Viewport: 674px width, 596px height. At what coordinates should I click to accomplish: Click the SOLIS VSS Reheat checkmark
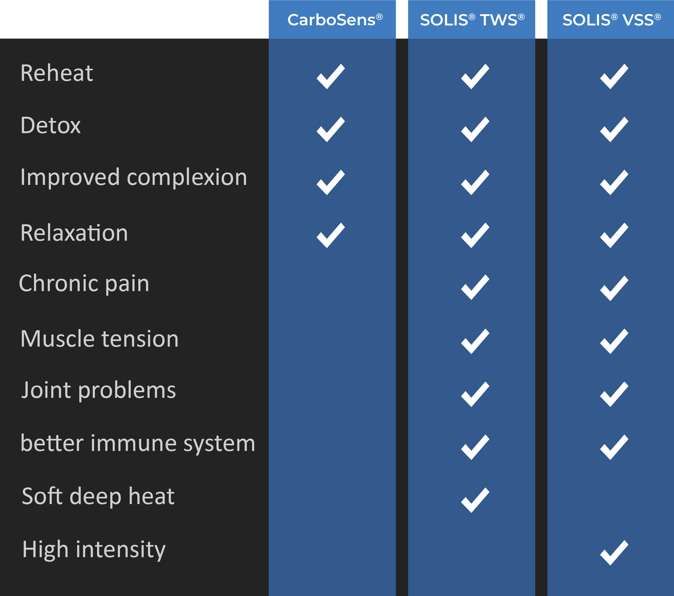614,77
